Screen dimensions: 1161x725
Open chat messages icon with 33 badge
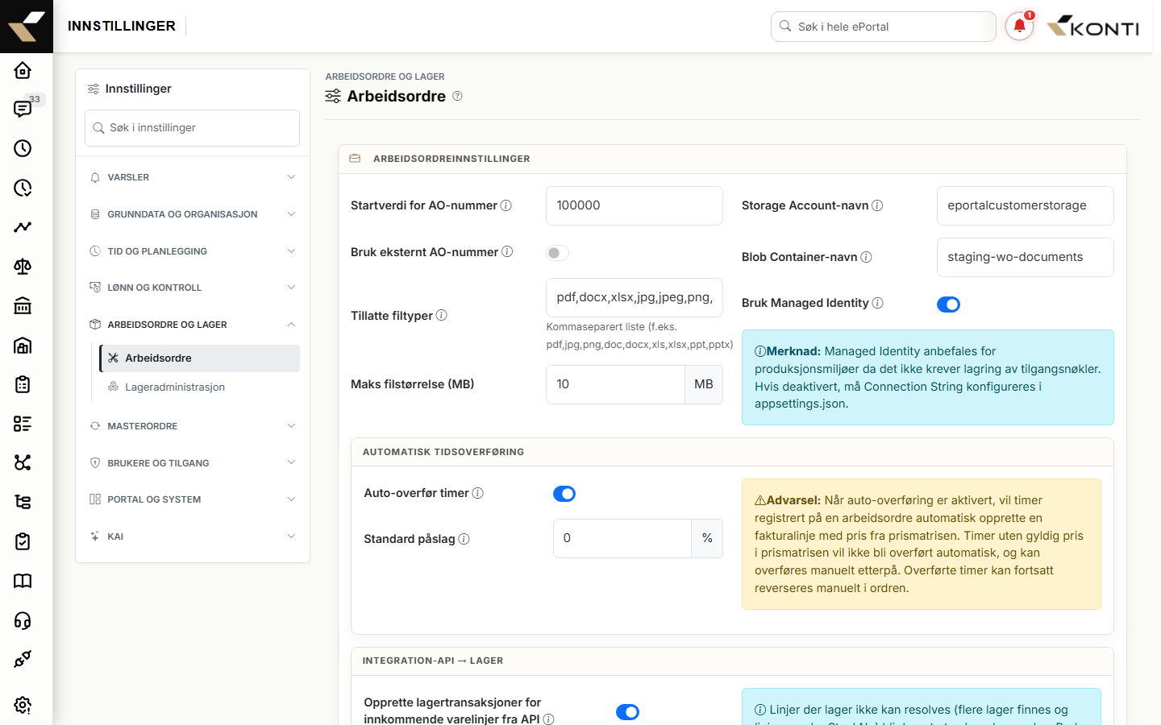pyautogui.click(x=23, y=109)
